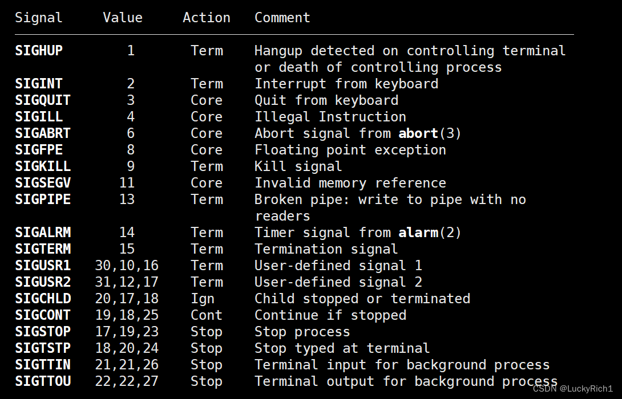
Task: Click the bold abort(3) reference
Action: tap(430, 133)
